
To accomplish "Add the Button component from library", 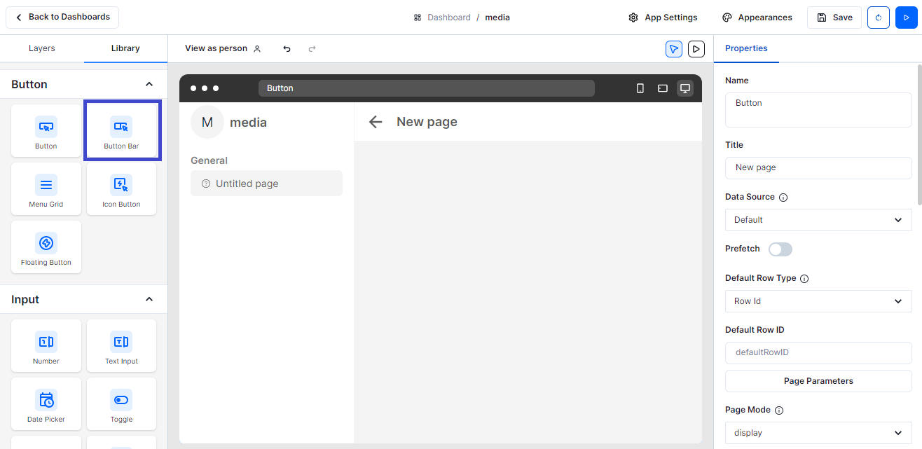I will tap(46, 131).
